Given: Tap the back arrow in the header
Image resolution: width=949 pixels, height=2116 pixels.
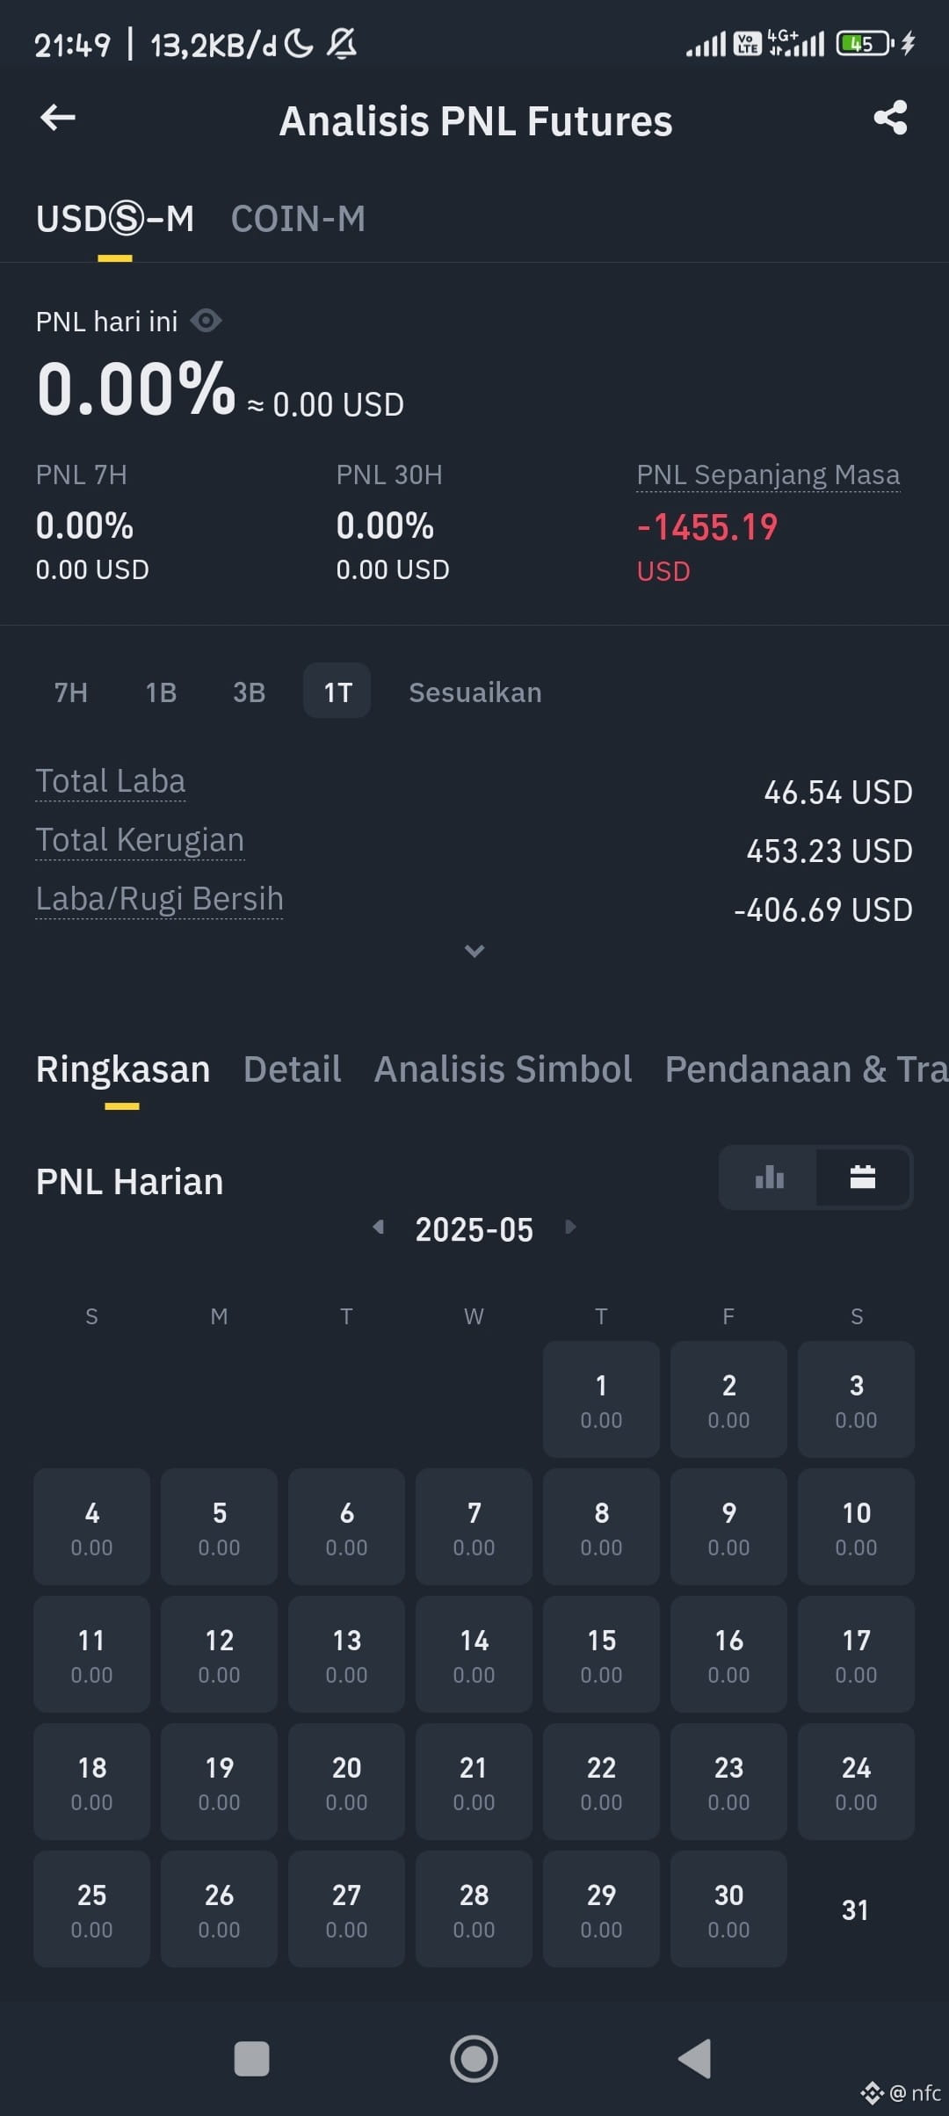Looking at the screenshot, I should (x=58, y=118).
